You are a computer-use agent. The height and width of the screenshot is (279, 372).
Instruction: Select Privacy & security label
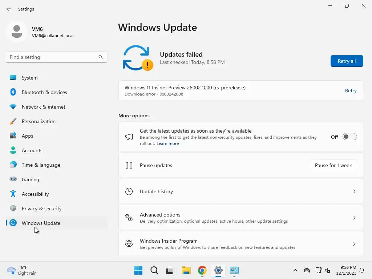click(x=41, y=209)
